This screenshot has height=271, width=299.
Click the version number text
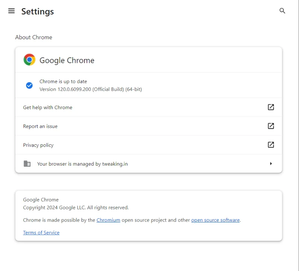click(91, 89)
